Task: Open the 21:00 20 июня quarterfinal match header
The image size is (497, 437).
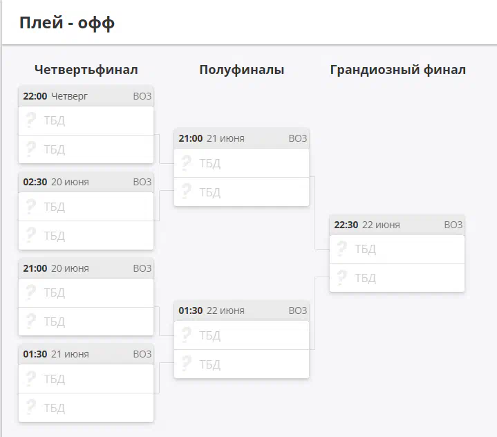Action: [86, 268]
